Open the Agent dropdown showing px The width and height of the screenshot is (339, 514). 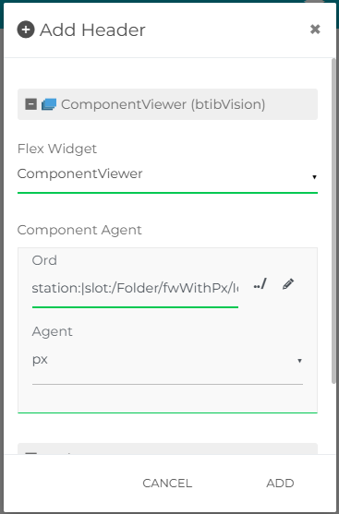[x=167, y=360]
